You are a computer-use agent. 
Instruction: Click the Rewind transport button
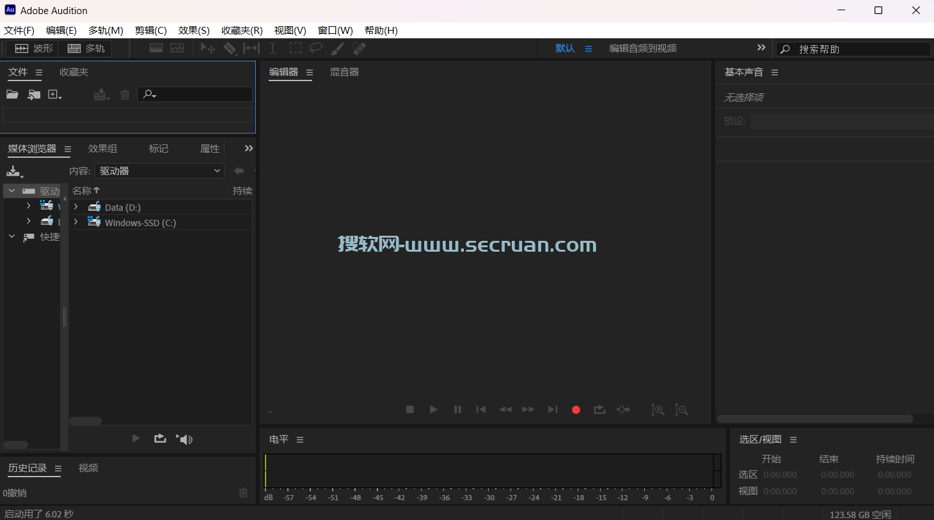[505, 409]
